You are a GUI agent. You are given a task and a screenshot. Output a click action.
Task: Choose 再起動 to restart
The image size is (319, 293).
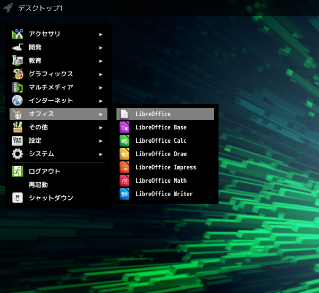tap(58, 184)
